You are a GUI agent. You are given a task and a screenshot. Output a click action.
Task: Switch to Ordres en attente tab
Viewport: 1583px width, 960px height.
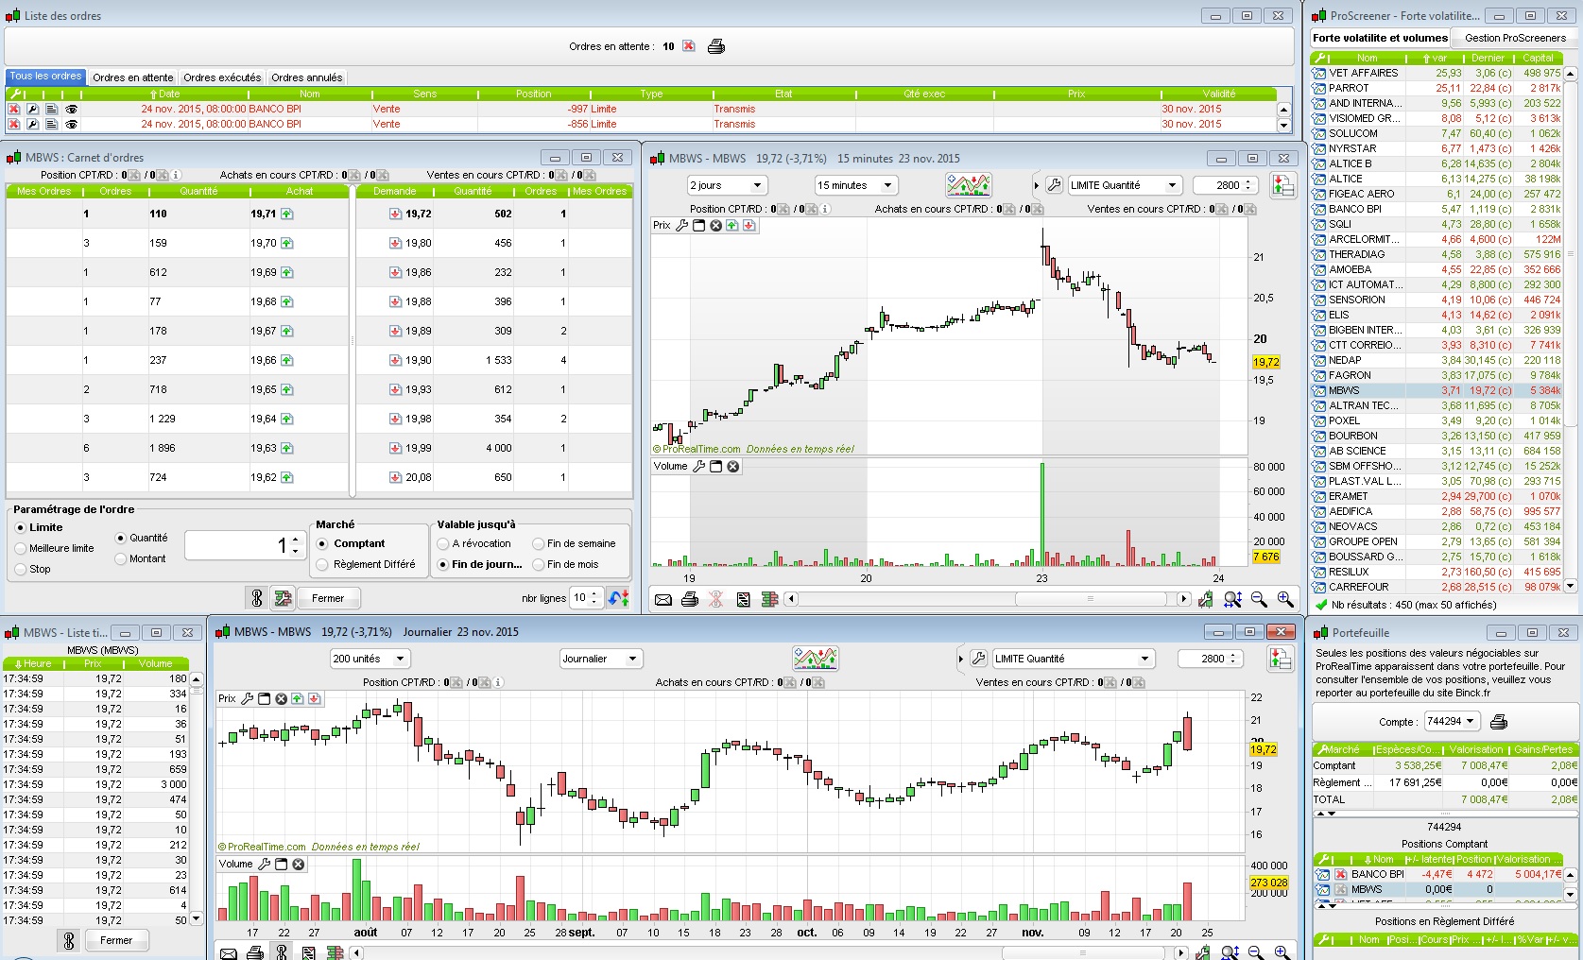(133, 77)
